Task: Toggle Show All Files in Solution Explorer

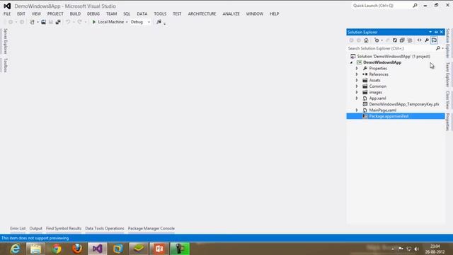Action: coord(409,40)
